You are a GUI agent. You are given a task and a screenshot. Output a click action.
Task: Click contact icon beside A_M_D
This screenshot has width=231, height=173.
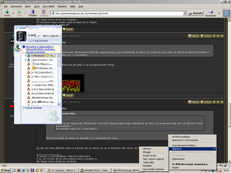click(28, 89)
